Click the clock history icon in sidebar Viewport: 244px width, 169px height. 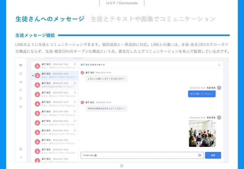tap(21, 74)
